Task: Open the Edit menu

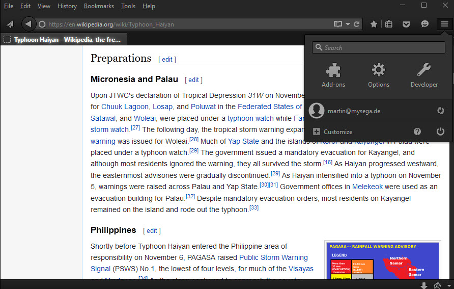Action: pyautogui.click(x=25, y=6)
